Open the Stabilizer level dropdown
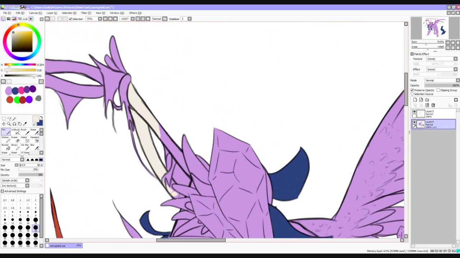This screenshot has width=460, height=258. (189, 19)
